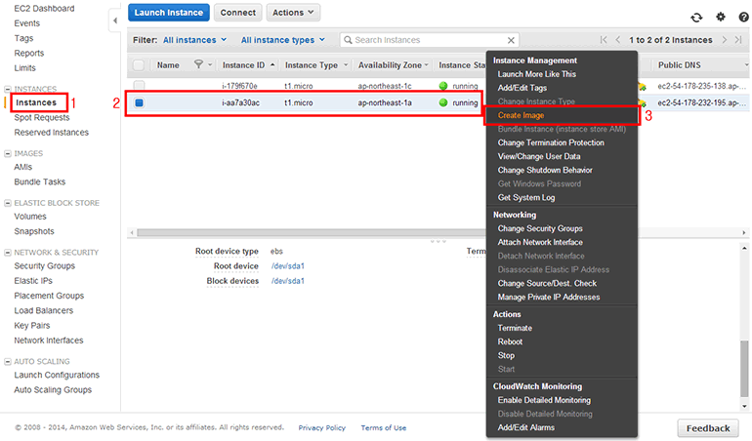Click the refresh icon in top toolbar

click(x=695, y=17)
